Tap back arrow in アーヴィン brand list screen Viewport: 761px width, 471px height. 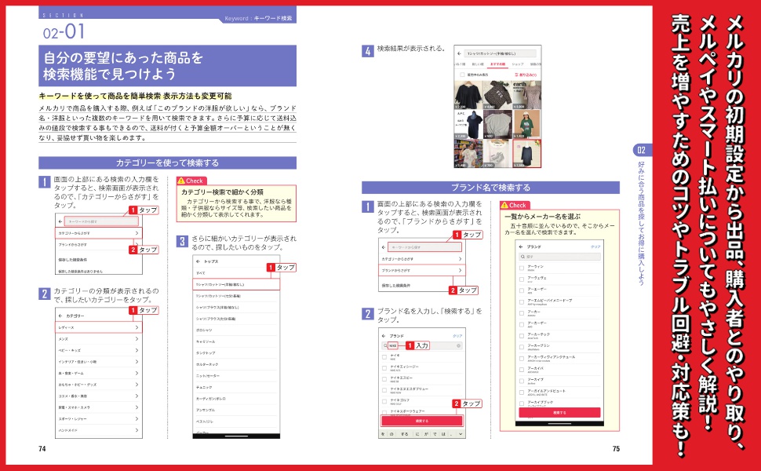[x=521, y=246]
